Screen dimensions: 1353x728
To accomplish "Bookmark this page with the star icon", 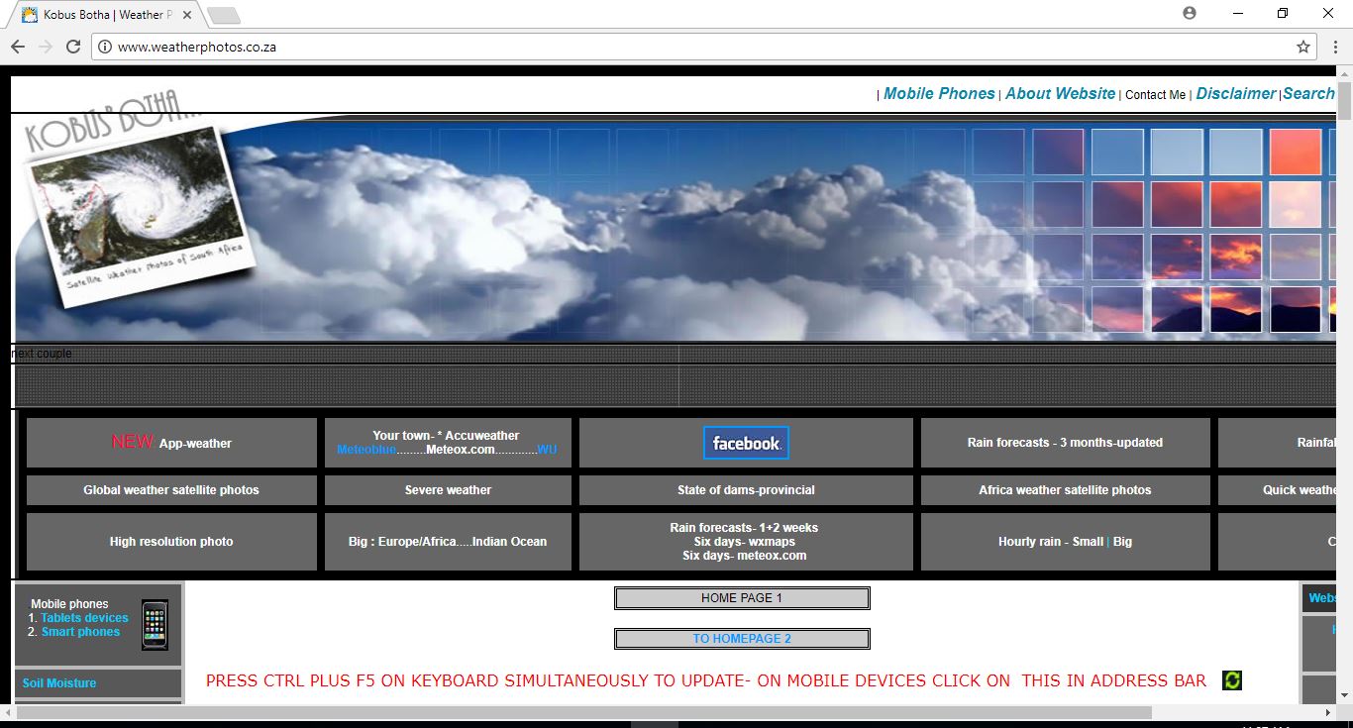I will 1303,47.
